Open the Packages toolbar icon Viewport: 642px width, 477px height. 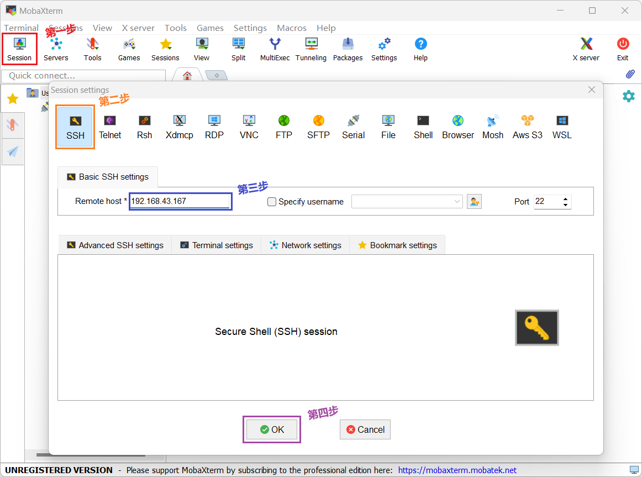click(x=348, y=49)
